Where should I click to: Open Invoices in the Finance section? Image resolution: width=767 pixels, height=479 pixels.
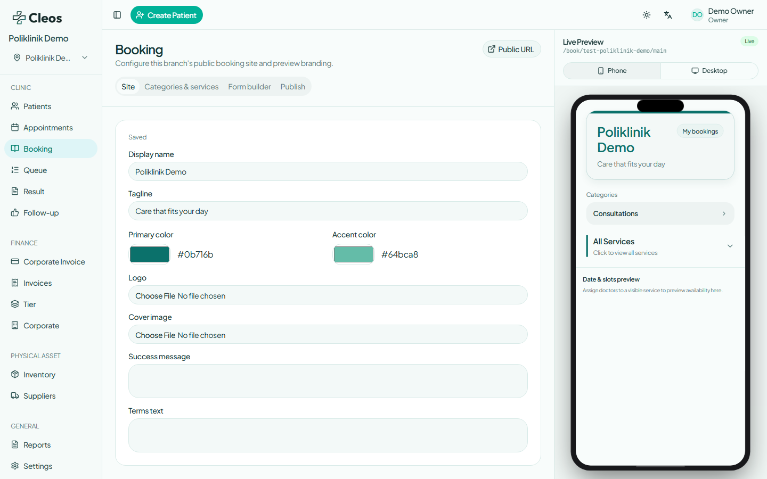coord(51,283)
